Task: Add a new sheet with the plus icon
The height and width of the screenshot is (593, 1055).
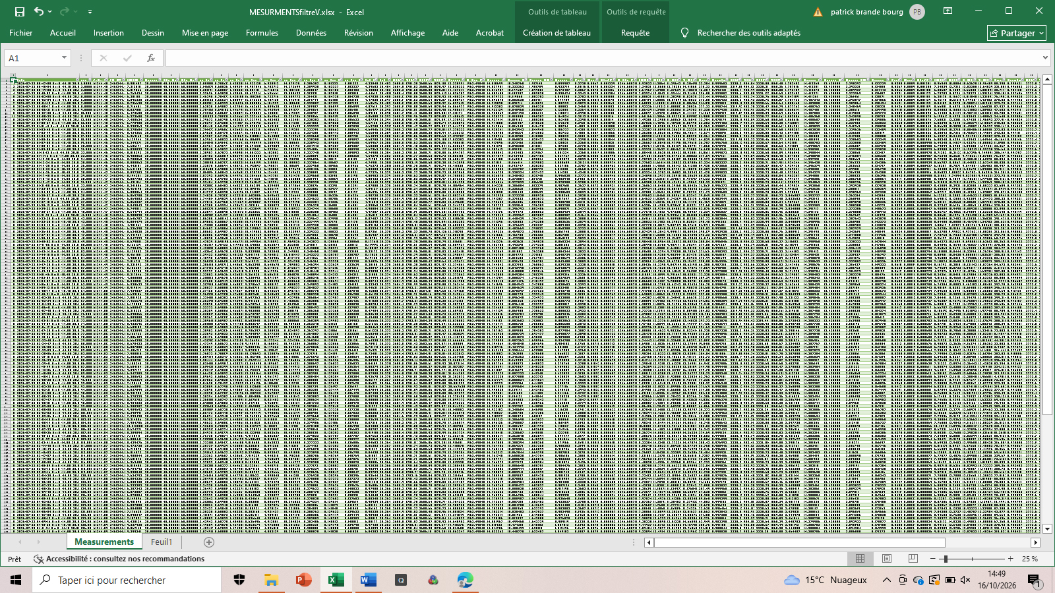Action: 209,542
